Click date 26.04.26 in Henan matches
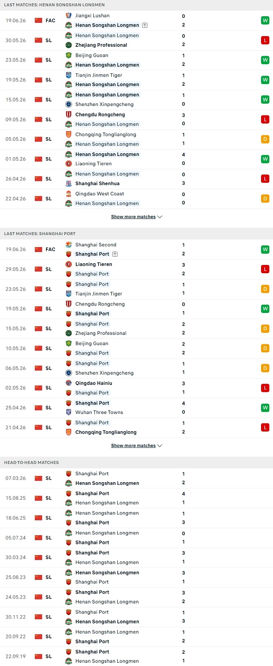273x666 pixels. [x=16, y=179]
